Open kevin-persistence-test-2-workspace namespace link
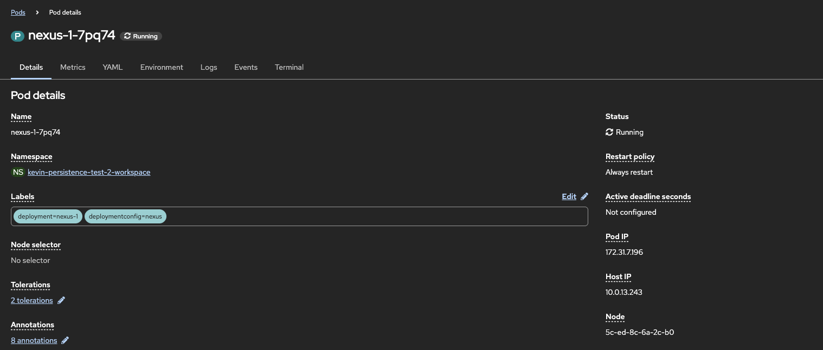Viewport: 823px width, 350px height. pos(89,172)
